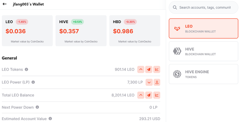The image size is (239, 122).
Task: Click the $0.036 LEO price
Action: [x=16, y=31]
